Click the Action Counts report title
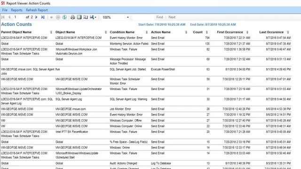This screenshot has width=301, height=169. (x=16, y=24)
